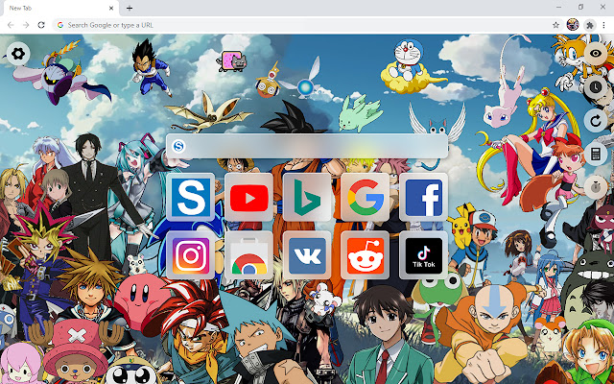Open the Chrome Web Store shortcut tile
614x384 pixels.
pyautogui.click(x=249, y=255)
